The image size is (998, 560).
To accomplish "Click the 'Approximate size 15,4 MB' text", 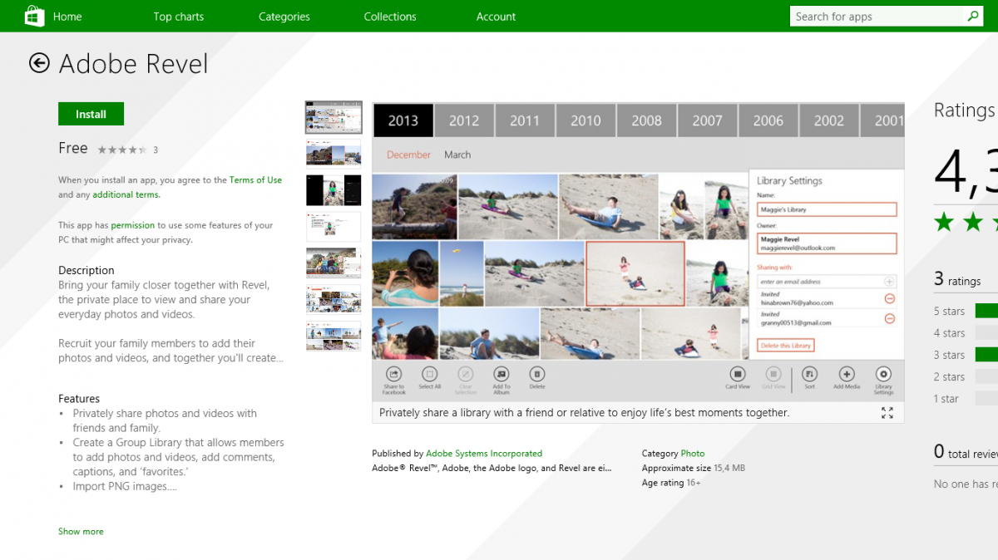I will click(694, 468).
